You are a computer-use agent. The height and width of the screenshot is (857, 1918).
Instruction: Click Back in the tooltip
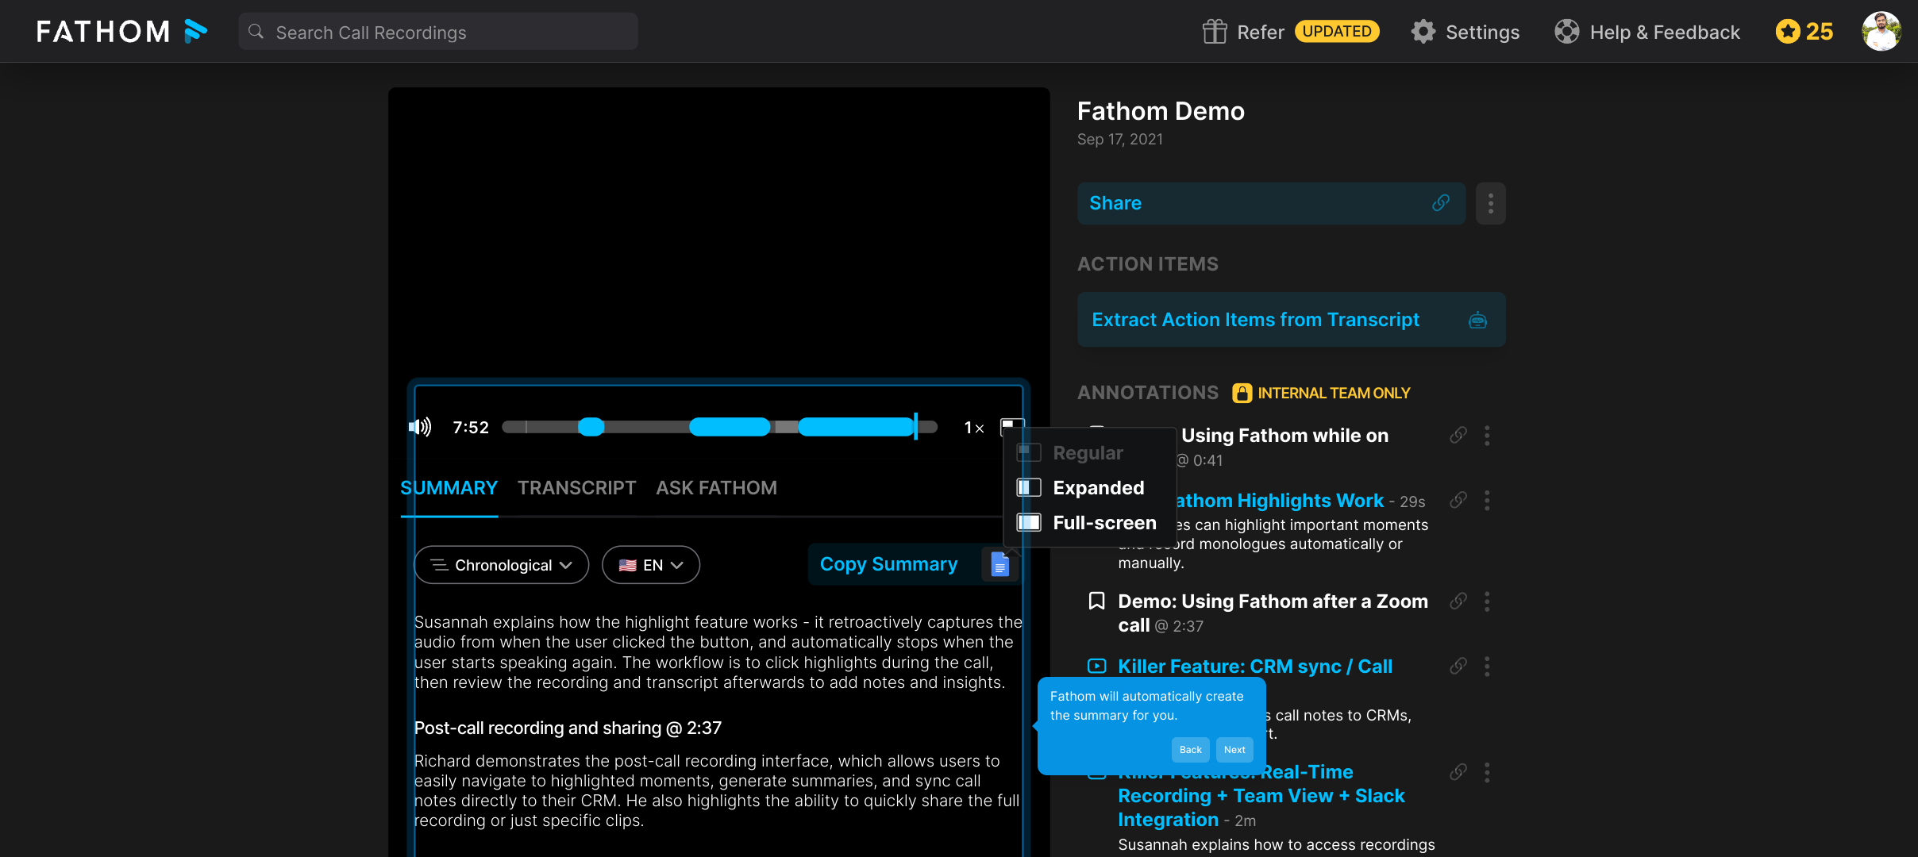pos(1190,750)
